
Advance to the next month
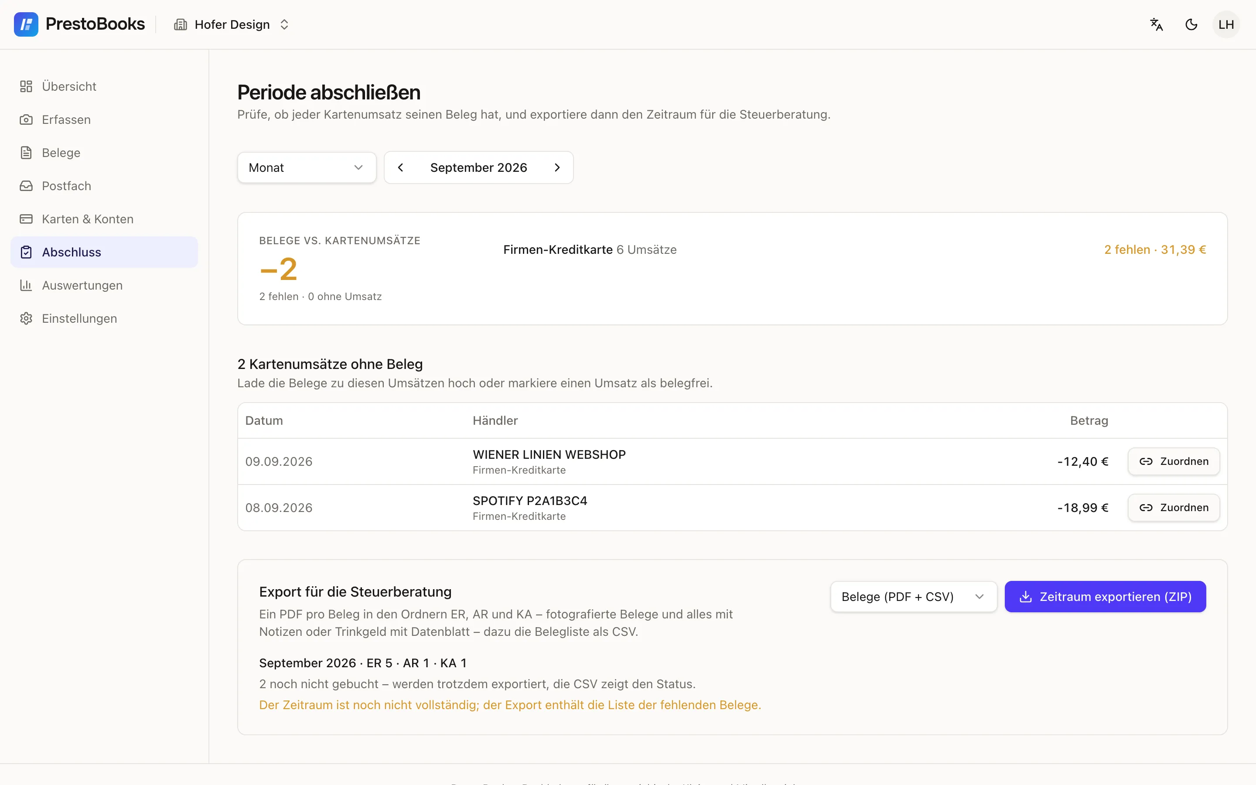[557, 167]
